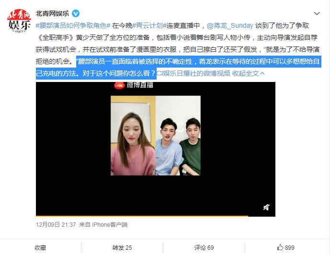Collapse post with 收起全文

245,73
